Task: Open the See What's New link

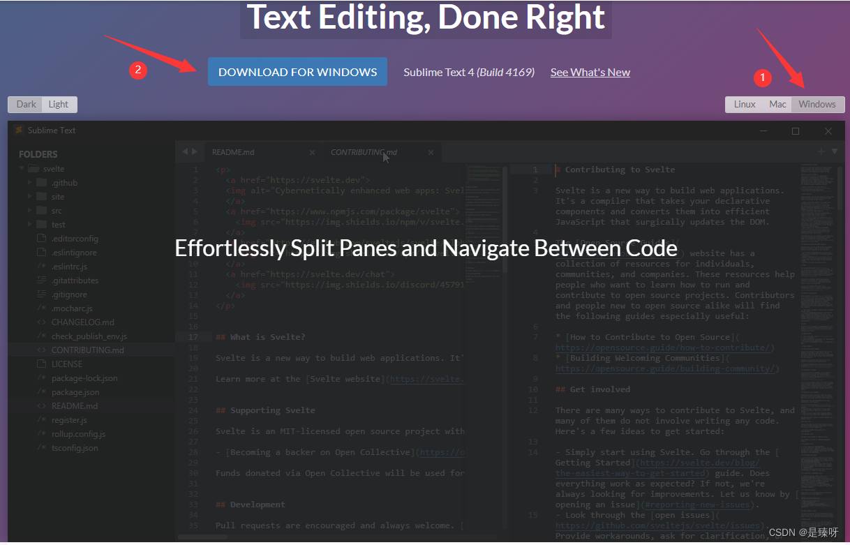Action: (590, 72)
